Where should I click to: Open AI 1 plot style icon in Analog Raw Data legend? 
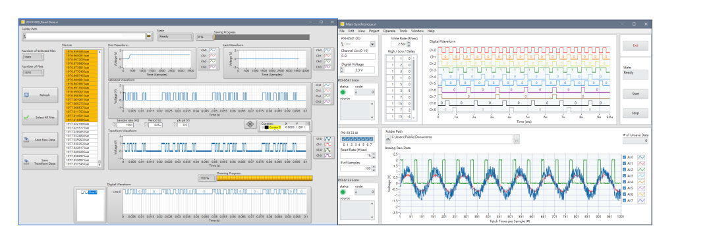pyautogui.click(x=640, y=164)
